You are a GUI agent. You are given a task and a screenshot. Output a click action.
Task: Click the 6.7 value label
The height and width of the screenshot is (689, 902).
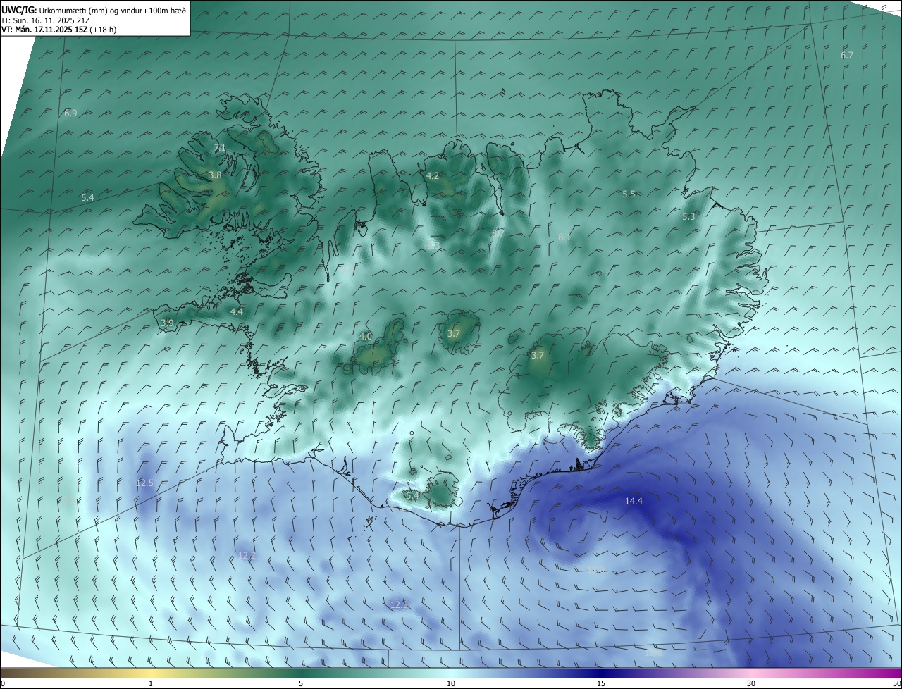tap(847, 55)
